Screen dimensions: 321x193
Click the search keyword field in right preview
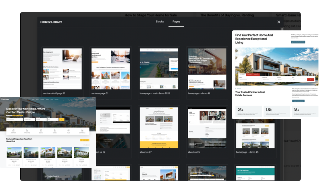(250, 80)
